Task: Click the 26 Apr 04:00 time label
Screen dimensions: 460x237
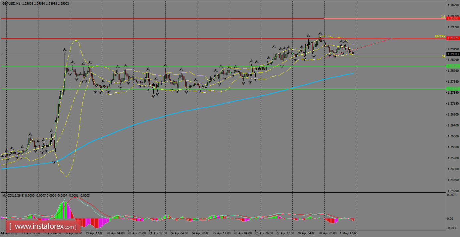Action: [243, 233]
